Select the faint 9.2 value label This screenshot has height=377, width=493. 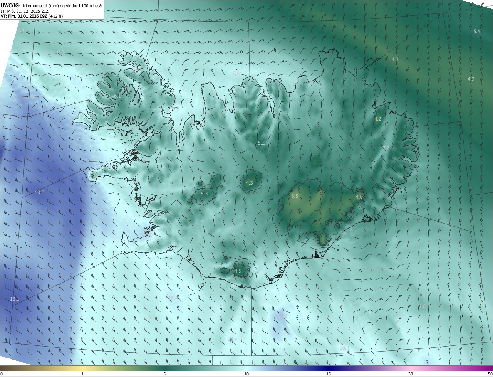pos(152,317)
